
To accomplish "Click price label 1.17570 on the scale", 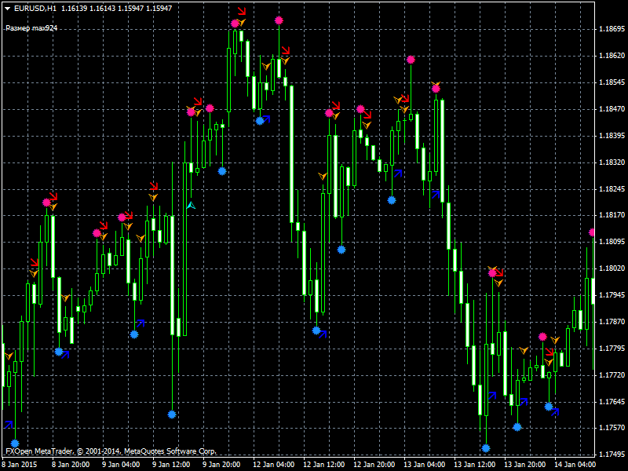I will (x=612, y=428).
